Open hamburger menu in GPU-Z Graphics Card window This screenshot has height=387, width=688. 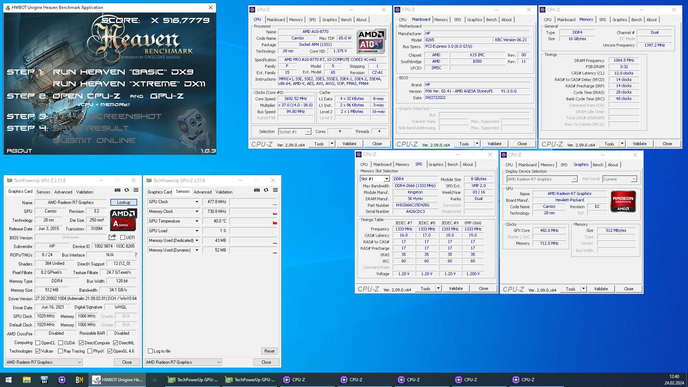coord(136,190)
